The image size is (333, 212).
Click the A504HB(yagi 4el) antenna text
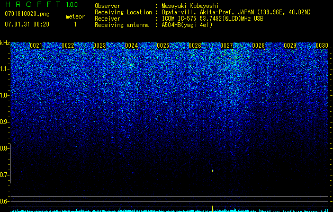187,25
